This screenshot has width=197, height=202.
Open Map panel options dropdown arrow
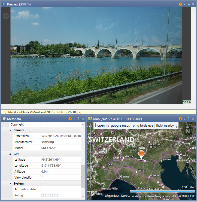tap(184, 119)
